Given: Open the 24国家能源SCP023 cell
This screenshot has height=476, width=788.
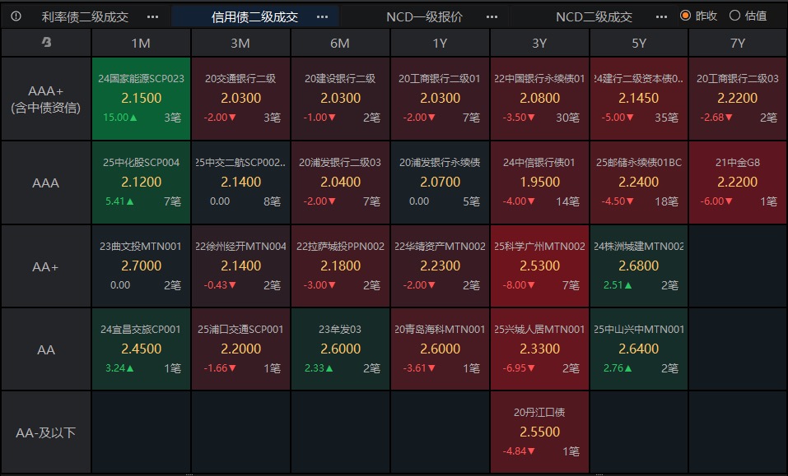Looking at the screenshot, I should coord(141,99).
